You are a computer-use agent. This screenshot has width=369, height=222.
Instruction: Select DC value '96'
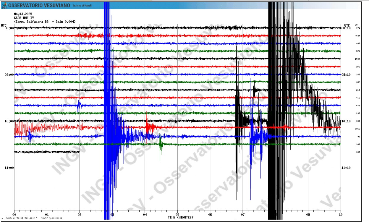pos(359,137)
